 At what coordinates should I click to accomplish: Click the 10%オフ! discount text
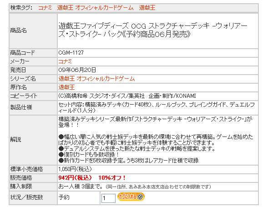(112, 178)
